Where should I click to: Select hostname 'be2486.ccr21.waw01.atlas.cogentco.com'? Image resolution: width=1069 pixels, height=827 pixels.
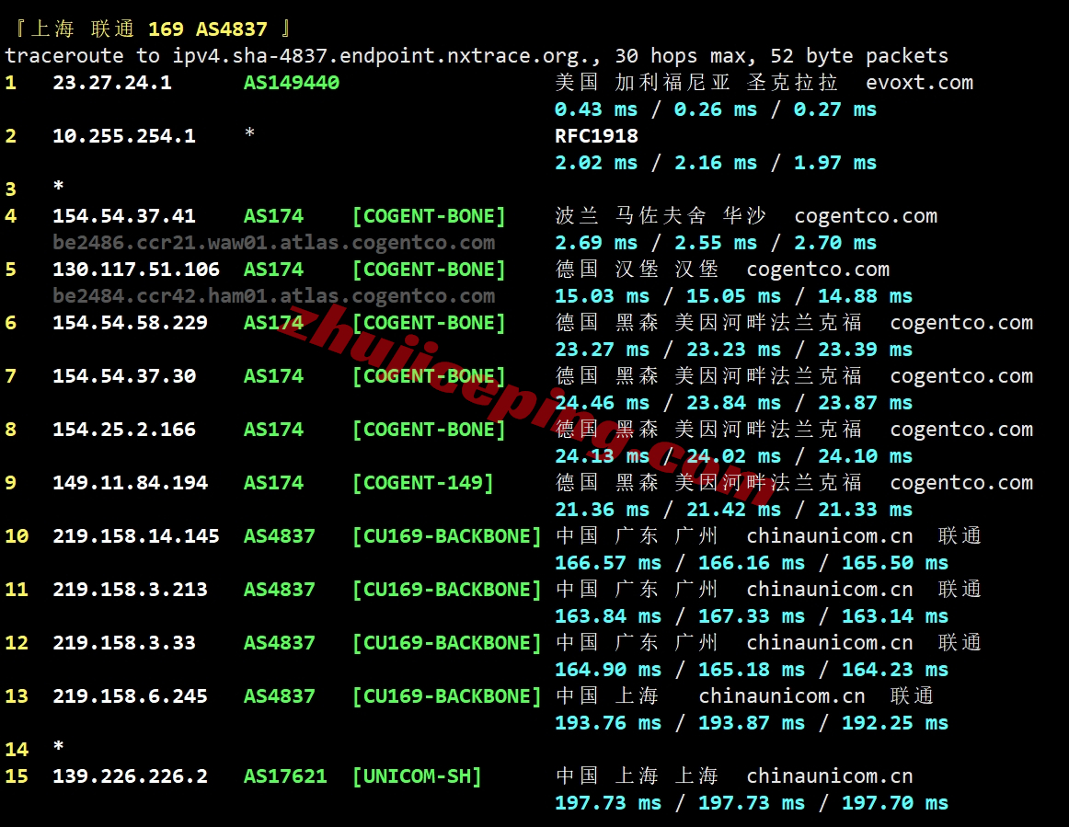point(274,243)
